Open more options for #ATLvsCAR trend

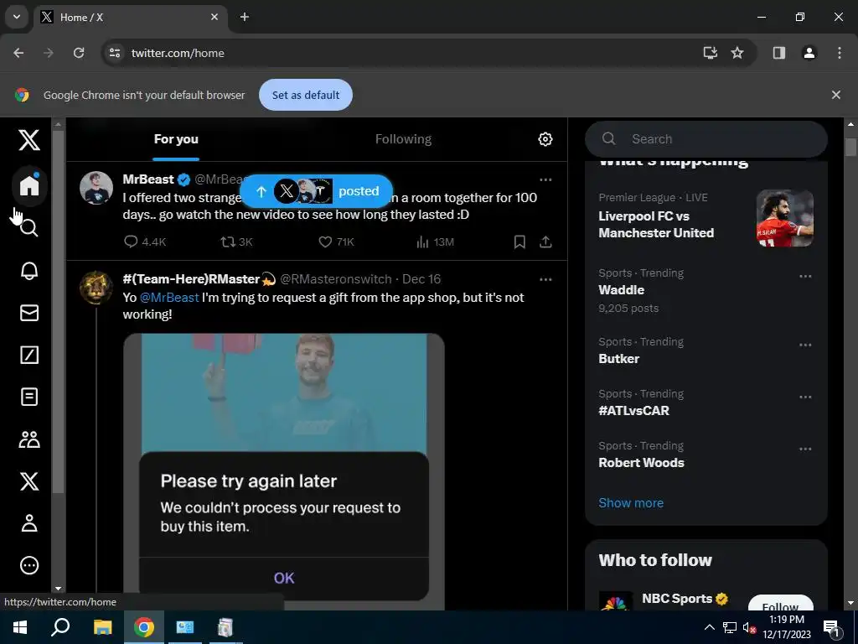pos(805,397)
